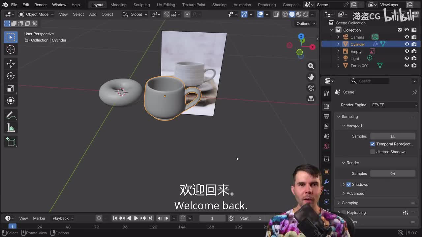
Task: Select the Transform tool
Action: click(11, 101)
